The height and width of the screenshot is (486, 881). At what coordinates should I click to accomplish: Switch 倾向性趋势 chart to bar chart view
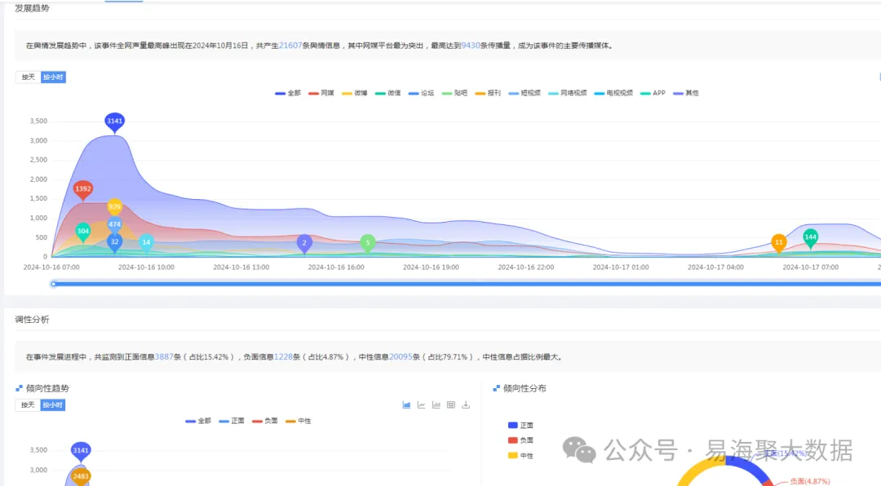click(x=436, y=404)
